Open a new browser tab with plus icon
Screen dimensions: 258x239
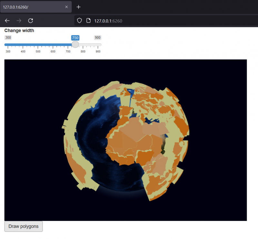click(x=78, y=7)
